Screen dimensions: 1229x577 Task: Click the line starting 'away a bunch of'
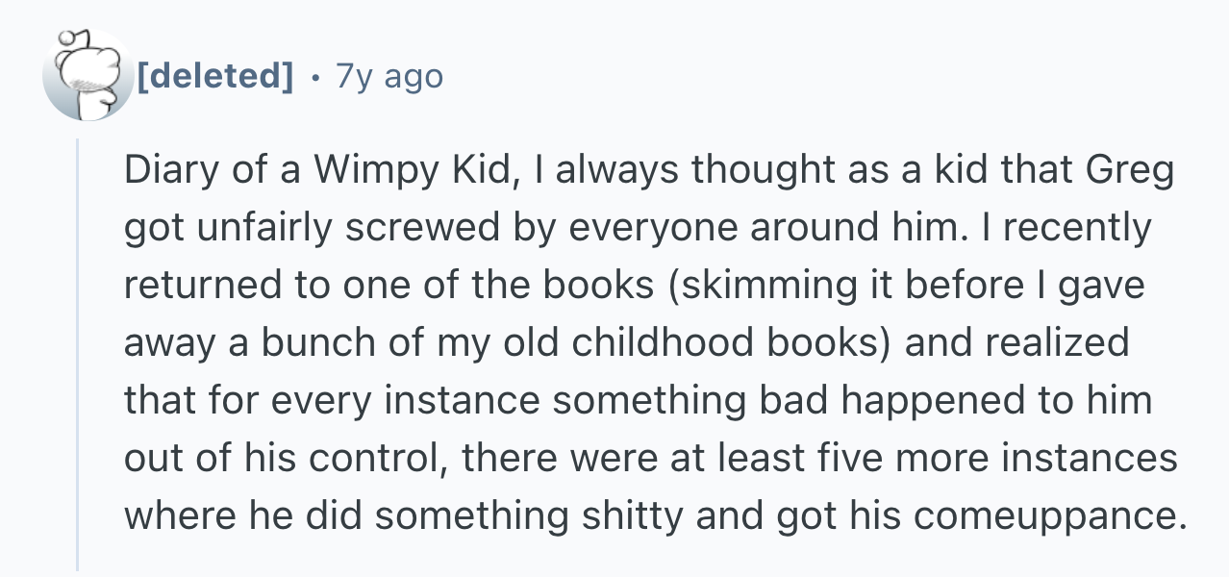tap(627, 344)
